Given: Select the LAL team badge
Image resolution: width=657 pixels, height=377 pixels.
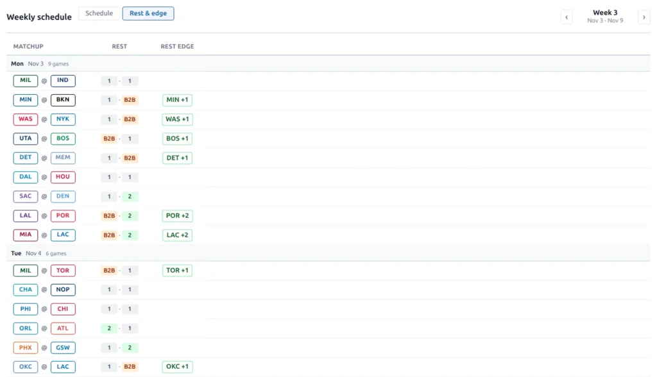Looking at the screenshot, I should pyautogui.click(x=26, y=215).
